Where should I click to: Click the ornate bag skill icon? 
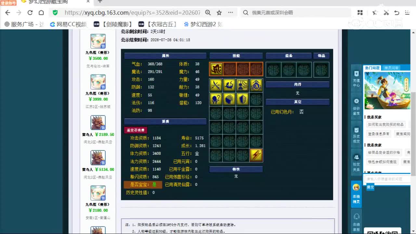(256, 85)
